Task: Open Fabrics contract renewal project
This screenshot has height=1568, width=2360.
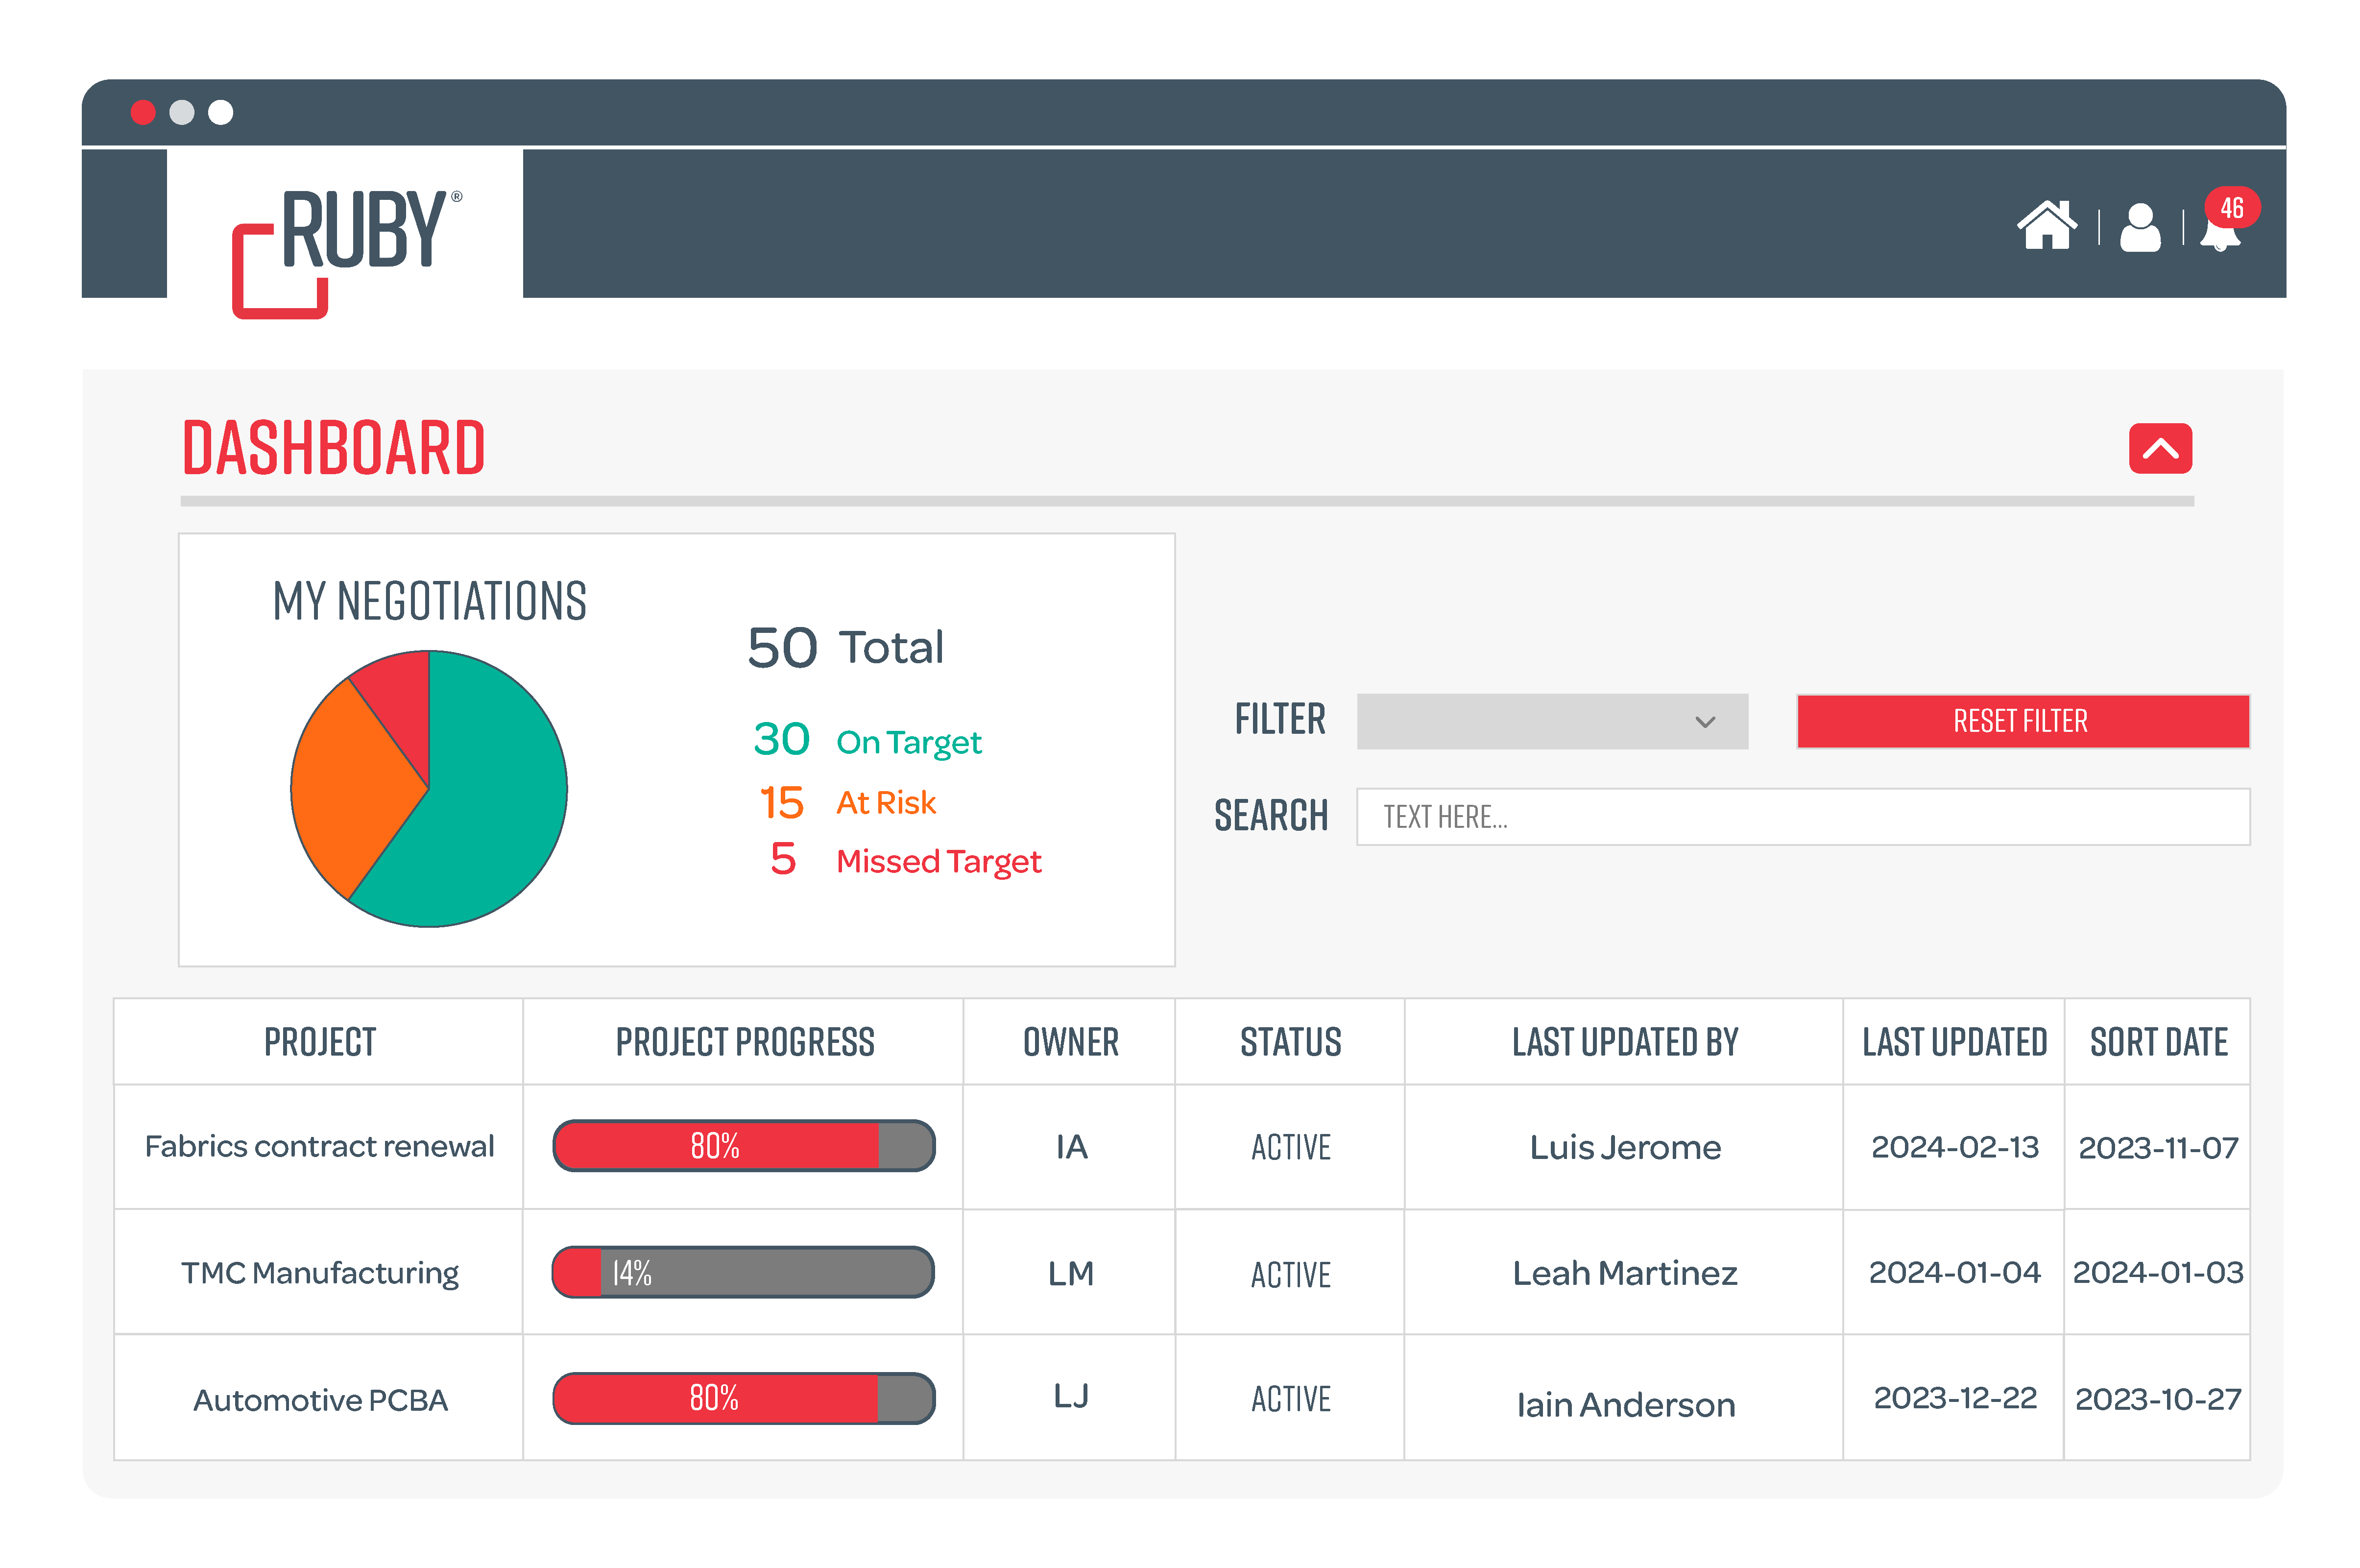Action: click(x=319, y=1146)
